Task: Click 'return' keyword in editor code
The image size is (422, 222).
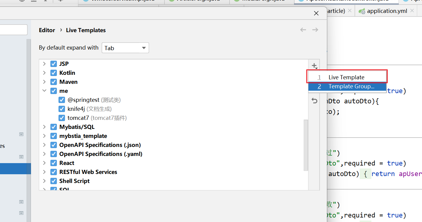Action: (383, 174)
